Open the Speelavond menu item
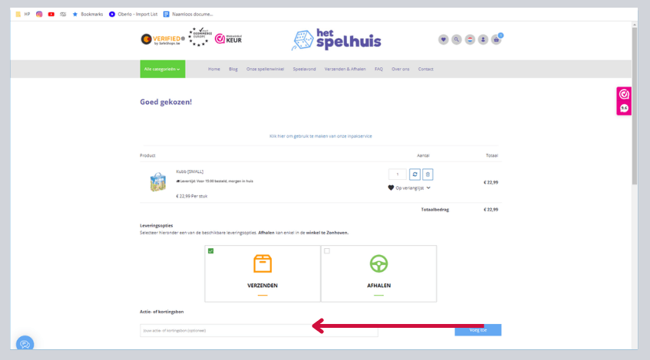Screen dimensions: 650x360 point(304,69)
